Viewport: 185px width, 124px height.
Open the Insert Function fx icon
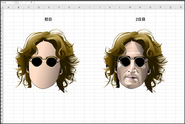click(31, 2)
